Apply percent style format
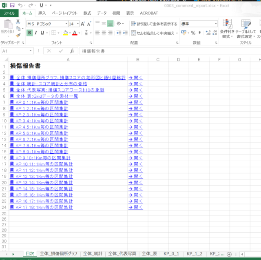Screen dimensions: 261x260 [x=193, y=33]
